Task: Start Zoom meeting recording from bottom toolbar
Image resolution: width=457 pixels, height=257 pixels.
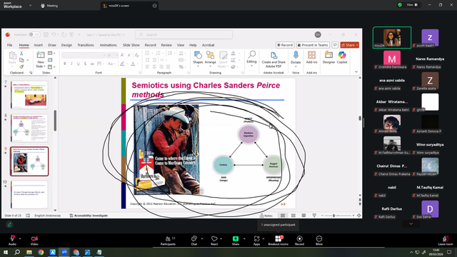Action: click(x=299, y=241)
